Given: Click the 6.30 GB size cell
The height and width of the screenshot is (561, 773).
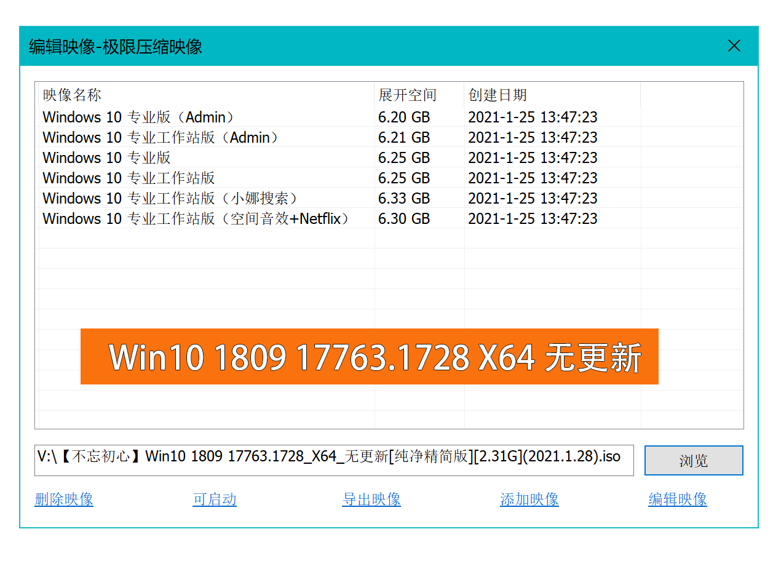Looking at the screenshot, I should tap(404, 218).
